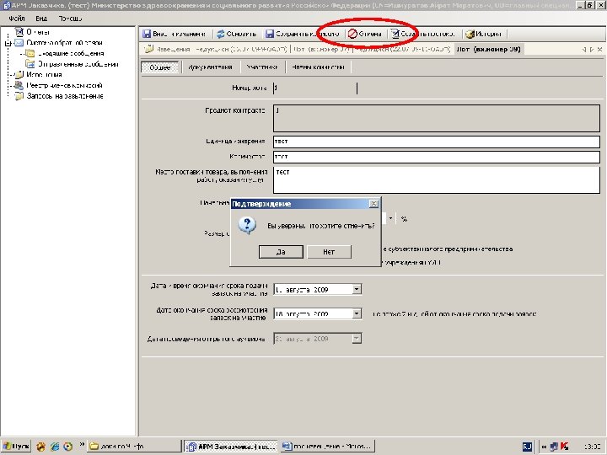Image resolution: width=607 pixels, height=455 pixels.
Task: Activate the 'Лот (вх.номер 39)' document tab
Action: coord(488,49)
